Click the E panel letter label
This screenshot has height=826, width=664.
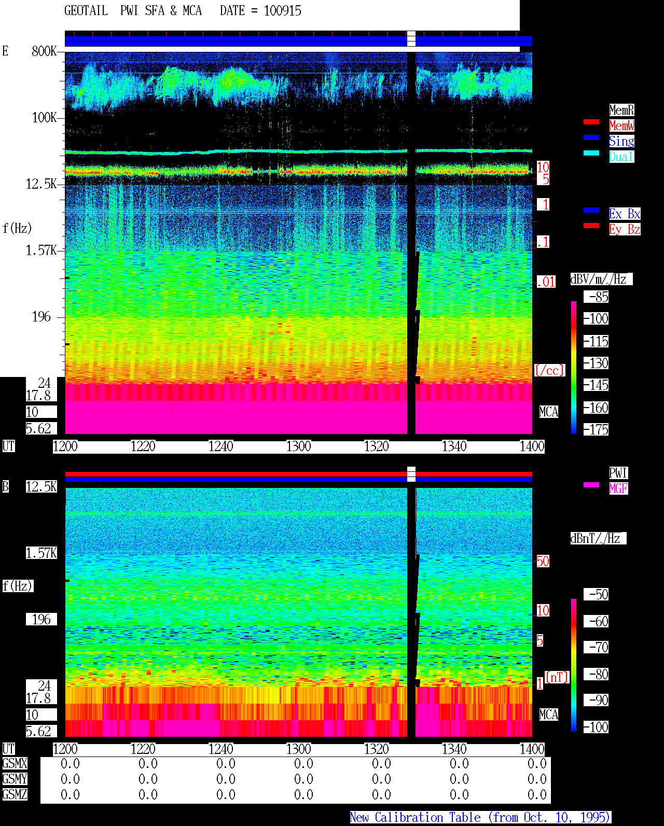click(6, 51)
